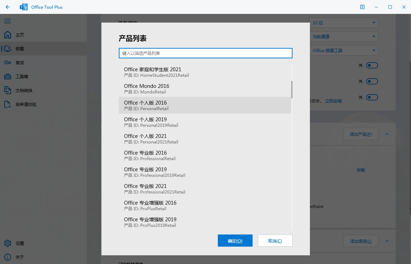The width and height of the screenshot is (411, 264).
Task: Toggle the second 关 switch
Action: (372, 81)
